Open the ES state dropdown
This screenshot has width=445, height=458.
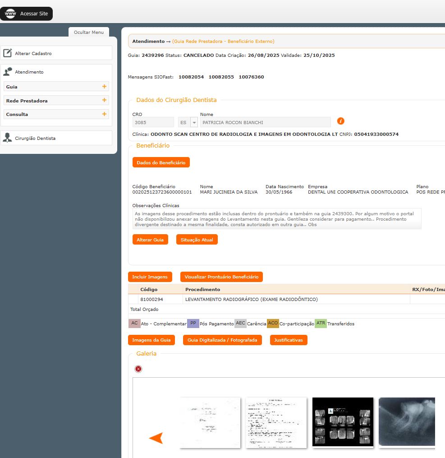194,122
